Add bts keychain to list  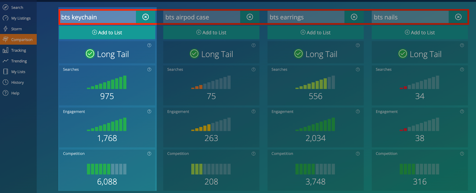[107, 32]
